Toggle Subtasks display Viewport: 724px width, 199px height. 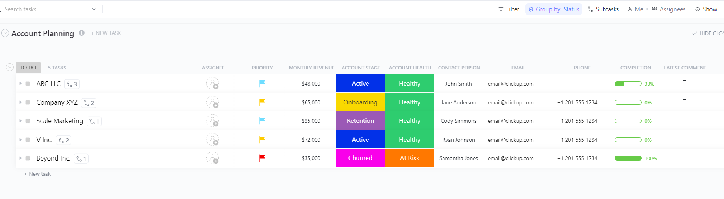[603, 9]
